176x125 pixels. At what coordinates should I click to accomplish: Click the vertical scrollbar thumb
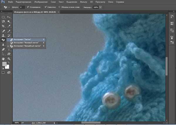click(x=167, y=66)
